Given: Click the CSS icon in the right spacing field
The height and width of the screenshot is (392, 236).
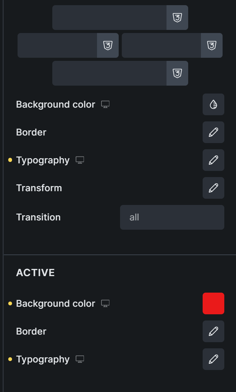Looking at the screenshot, I should click(x=212, y=45).
